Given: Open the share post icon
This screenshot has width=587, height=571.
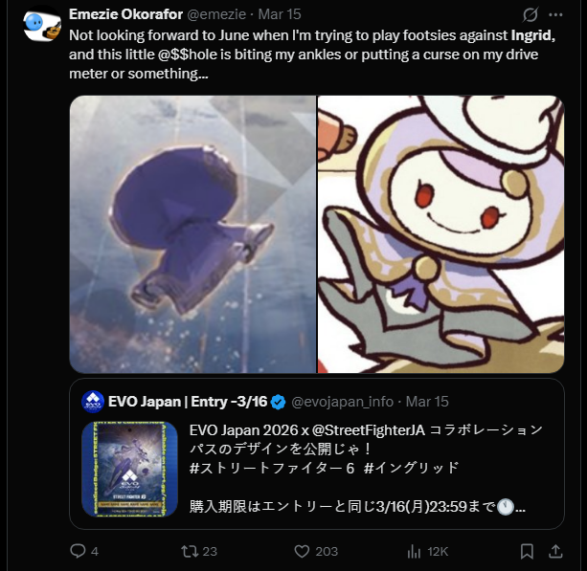Looking at the screenshot, I should point(556,551).
